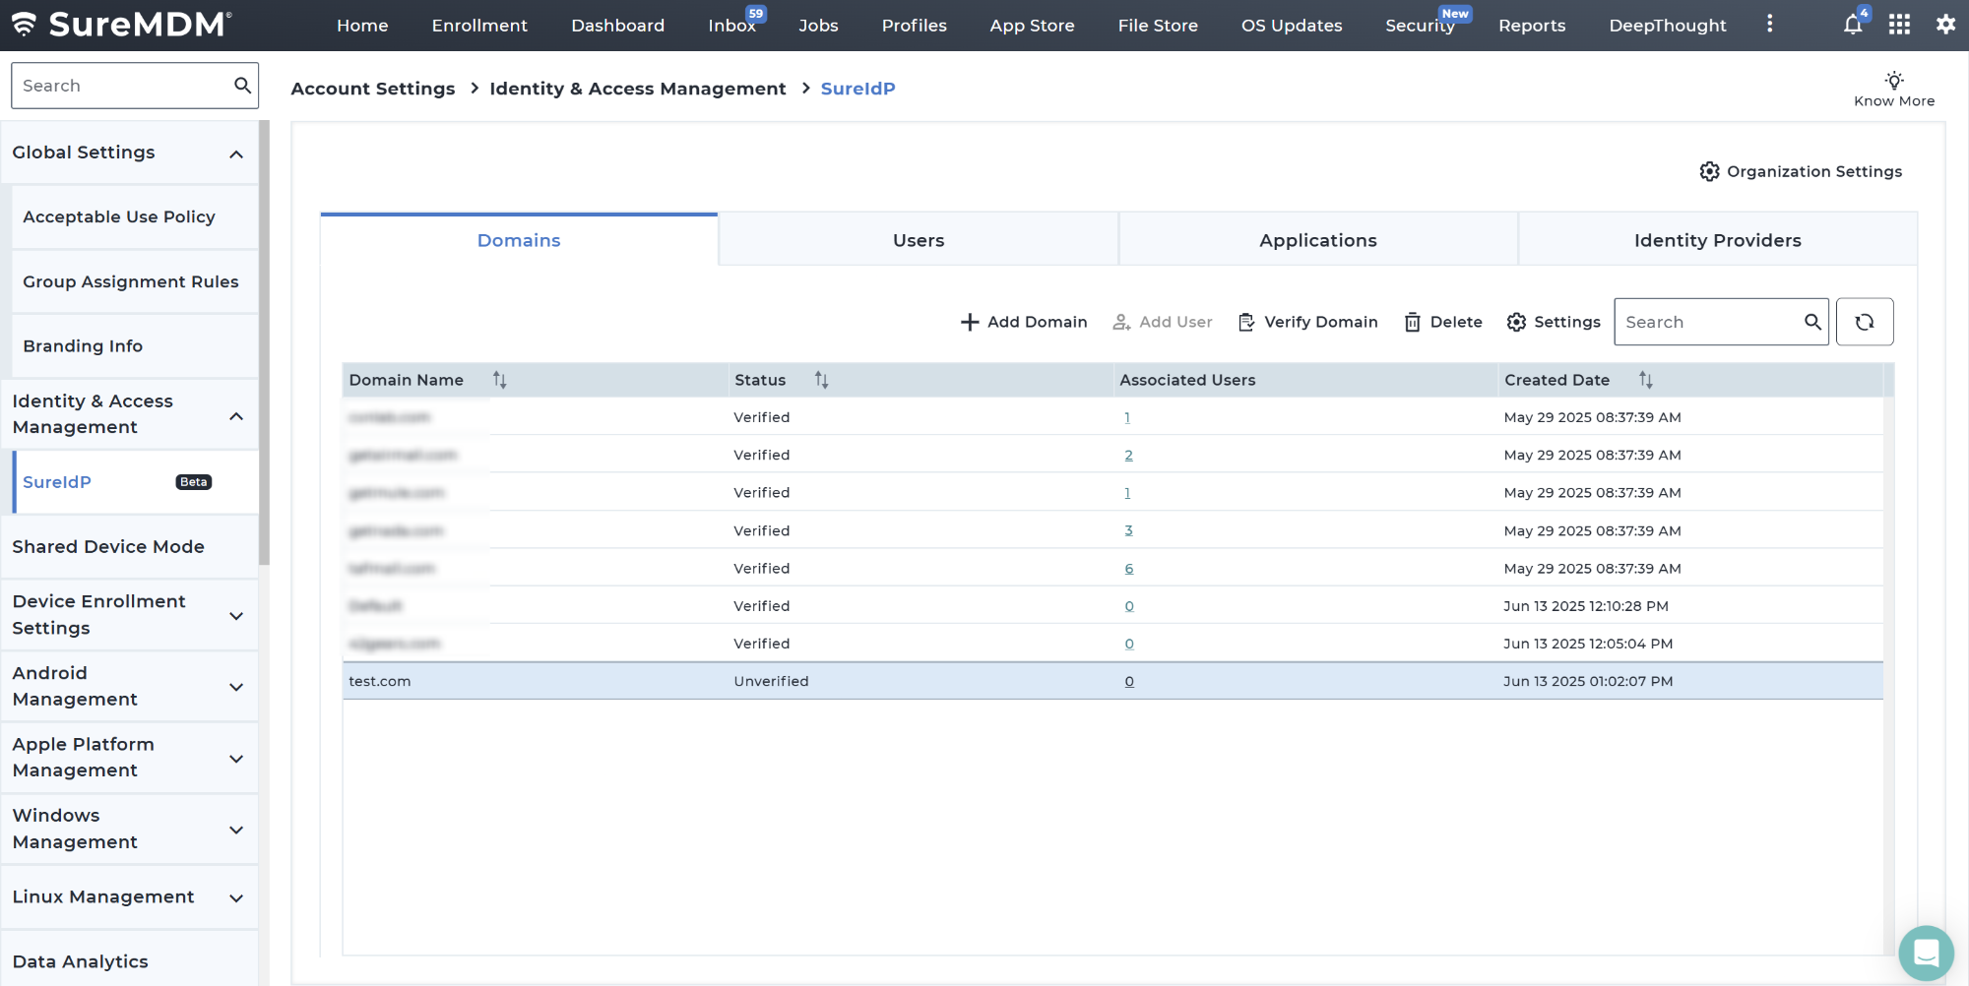
Task: Sort by Domain Name column arrows
Action: tap(499, 380)
